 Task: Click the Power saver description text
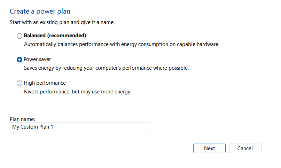pos(106,68)
